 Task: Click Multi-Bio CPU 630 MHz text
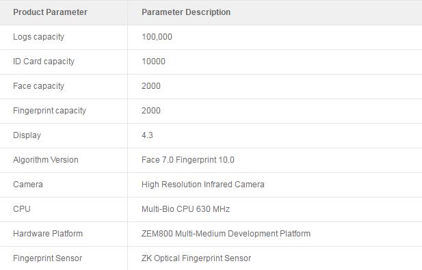186,209
